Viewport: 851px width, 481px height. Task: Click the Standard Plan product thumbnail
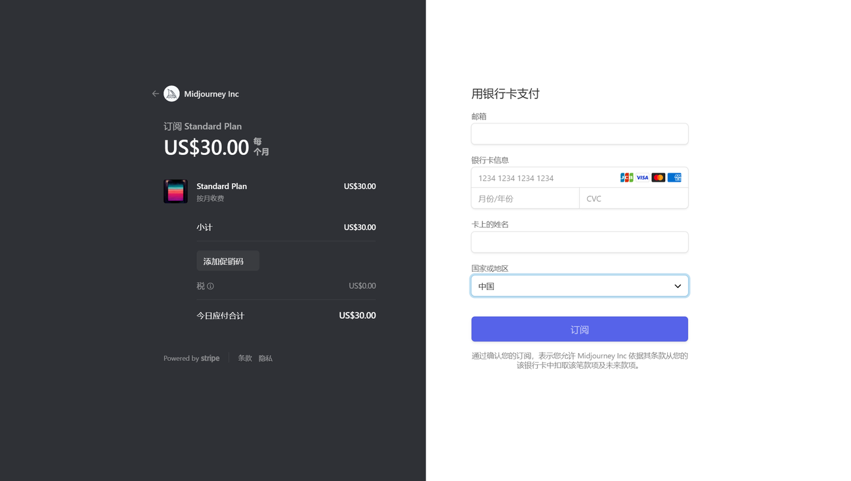(175, 192)
